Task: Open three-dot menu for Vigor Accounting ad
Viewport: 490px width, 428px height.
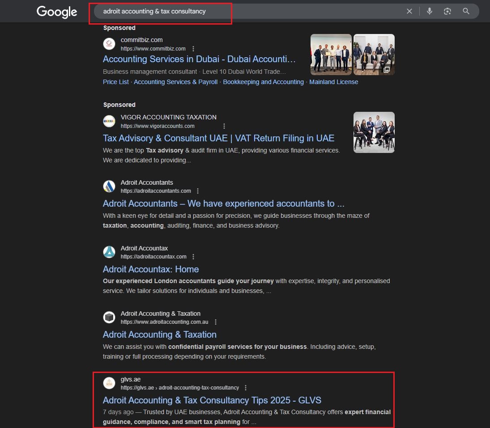Action: [x=224, y=126]
